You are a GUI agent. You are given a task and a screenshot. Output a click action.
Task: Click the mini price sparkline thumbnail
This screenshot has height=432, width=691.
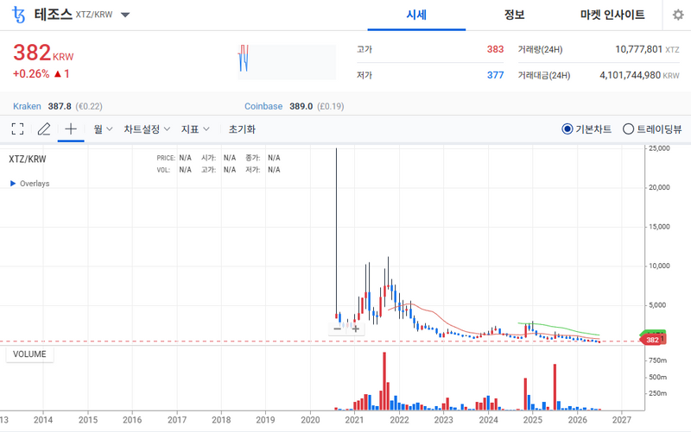(287, 62)
